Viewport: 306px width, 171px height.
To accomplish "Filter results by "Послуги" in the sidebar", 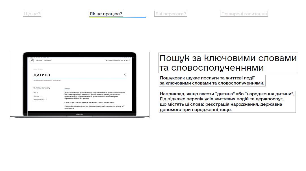I will [36, 96].
